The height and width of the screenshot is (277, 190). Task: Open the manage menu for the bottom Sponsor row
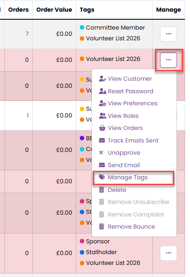[168, 253]
